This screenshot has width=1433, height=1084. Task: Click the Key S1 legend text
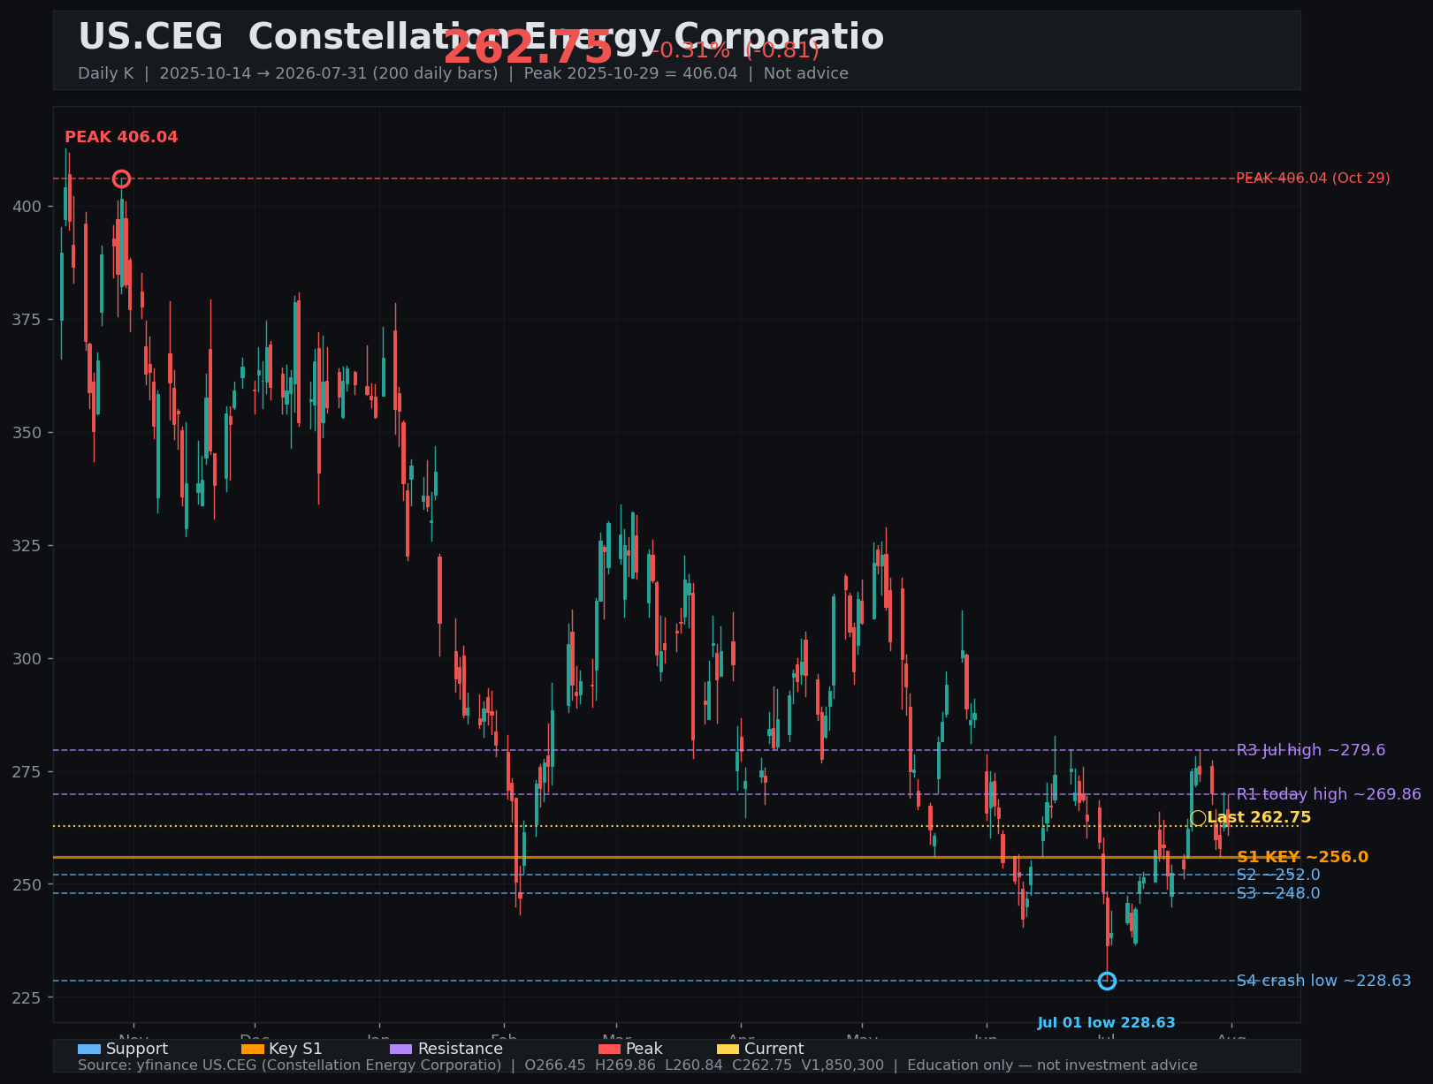pyautogui.click(x=296, y=1049)
